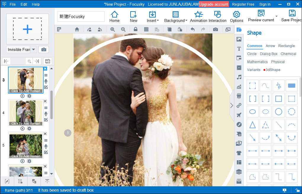Click the frame list scroll down arrow
Screen dimensions: 302x194
[52, 174]
